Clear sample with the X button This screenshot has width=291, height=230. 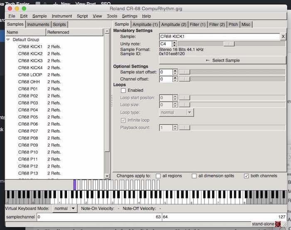click(x=283, y=36)
